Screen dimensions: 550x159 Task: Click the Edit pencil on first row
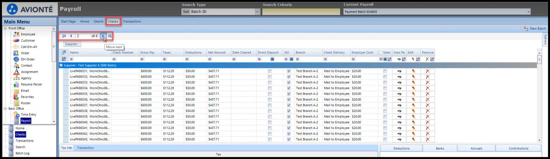pos(413,71)
